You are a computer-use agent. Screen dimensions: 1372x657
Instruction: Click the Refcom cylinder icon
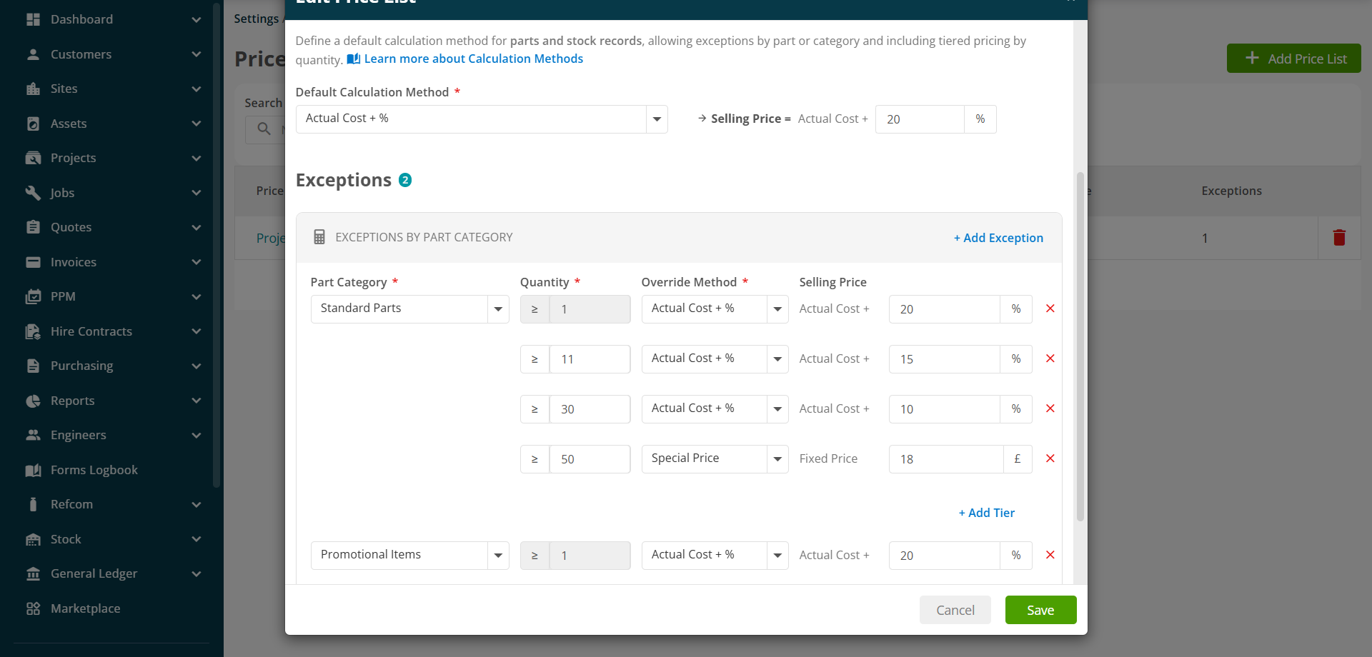pyautogui.click(x=33, y=504)
